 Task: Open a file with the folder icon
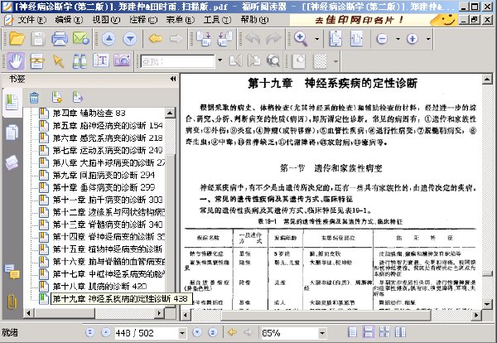[x=17, y=39]
